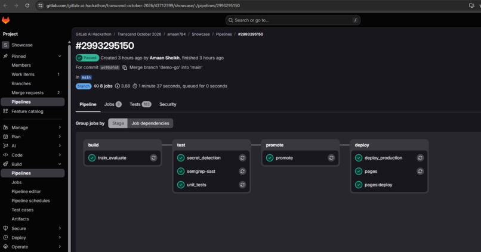Open Work items in the sidebar
Viewport: 481px width, 252px height.
point(32,74)
